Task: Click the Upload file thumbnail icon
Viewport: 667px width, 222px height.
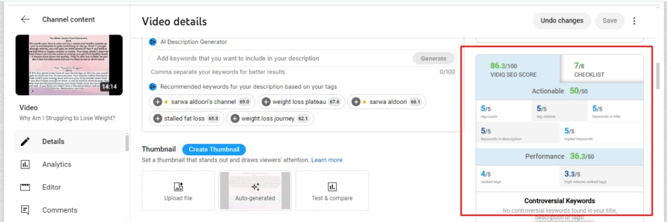Action: click(178, 187)
